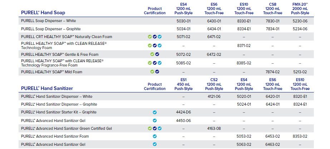Screen dimensions: 330x149
Task: Click Product Certification header in Hand Soap table
Action: (x=155, y=11)
